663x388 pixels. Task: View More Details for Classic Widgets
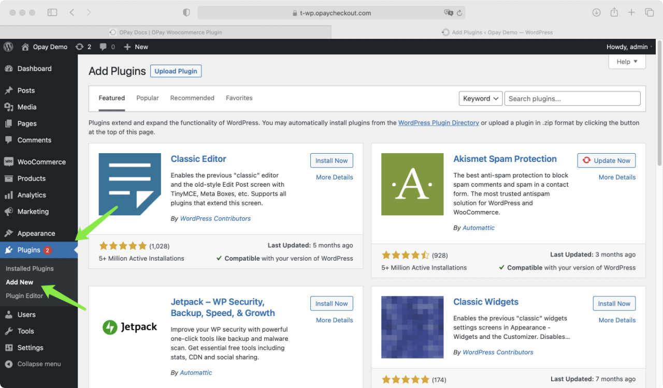click(617, 320)
